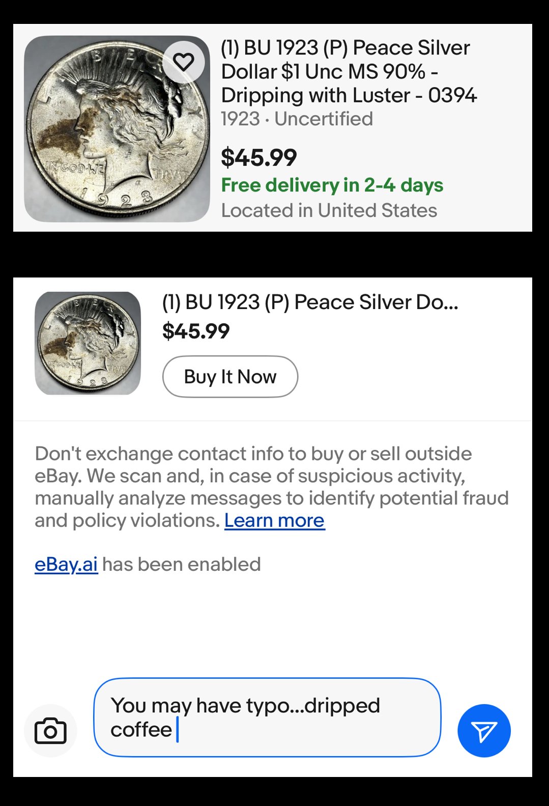Screen dimensions: 549x806
Task: Click the bold $45.99 price in search listing
Action: (x=258, y=157)
